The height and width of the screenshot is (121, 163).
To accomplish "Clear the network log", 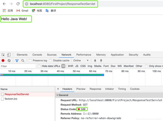I will click(x=9, y=61).
